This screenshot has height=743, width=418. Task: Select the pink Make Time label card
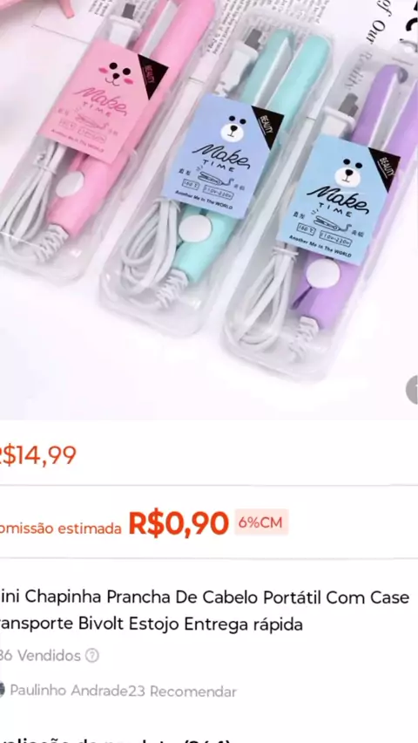click(x=104, y=101)
